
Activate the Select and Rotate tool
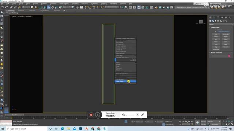[53, 7]
